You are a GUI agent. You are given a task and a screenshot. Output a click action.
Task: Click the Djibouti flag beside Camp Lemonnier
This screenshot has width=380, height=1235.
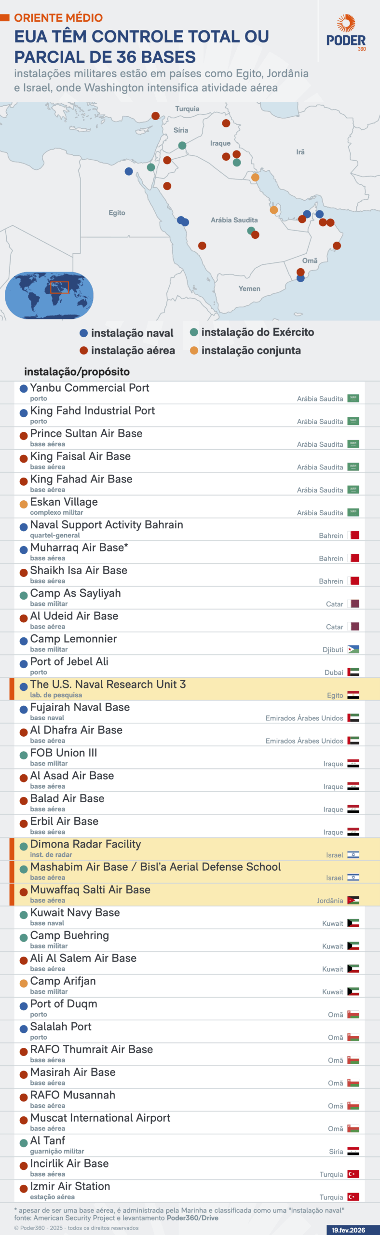point(353,649)
